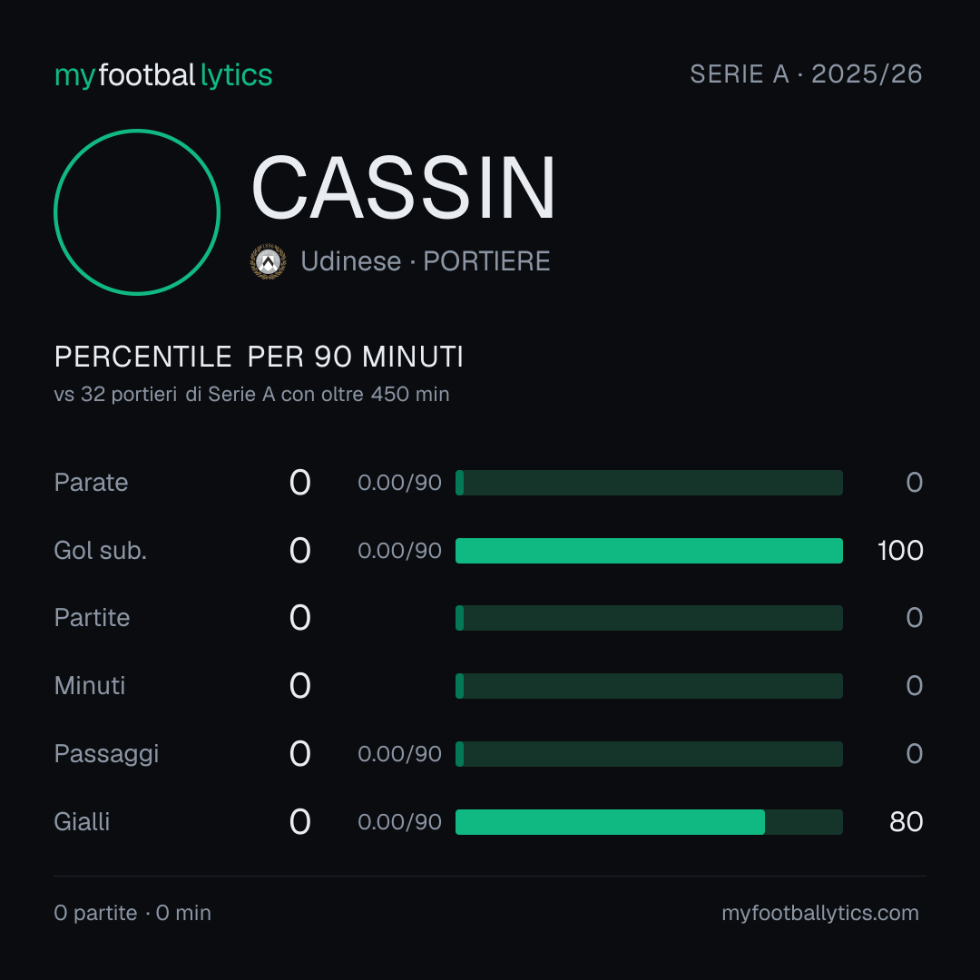The width and height of the screenshot is (980, 980).
Task: Select the Gialli percentile bar
Action: click(649, 822)
